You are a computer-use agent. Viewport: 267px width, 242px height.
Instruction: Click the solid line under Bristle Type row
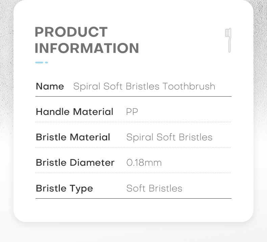(133, 198)
